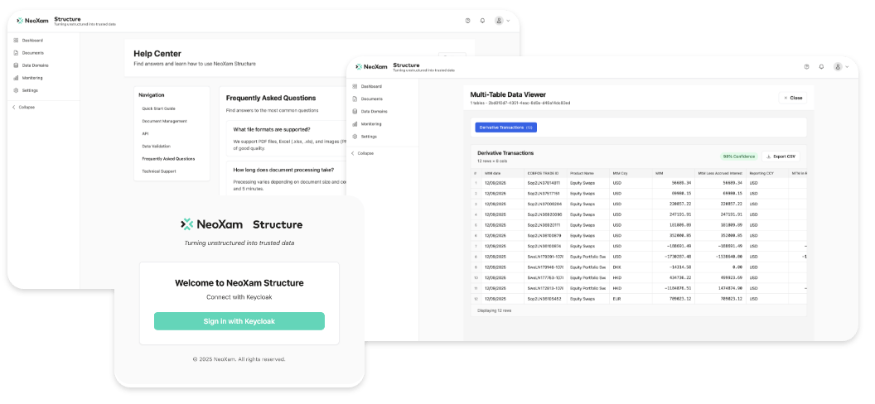Open Dashboard icon in Help Center window sidebar
The width and height of the screenshot is (875, 404).
pos(17,40)
